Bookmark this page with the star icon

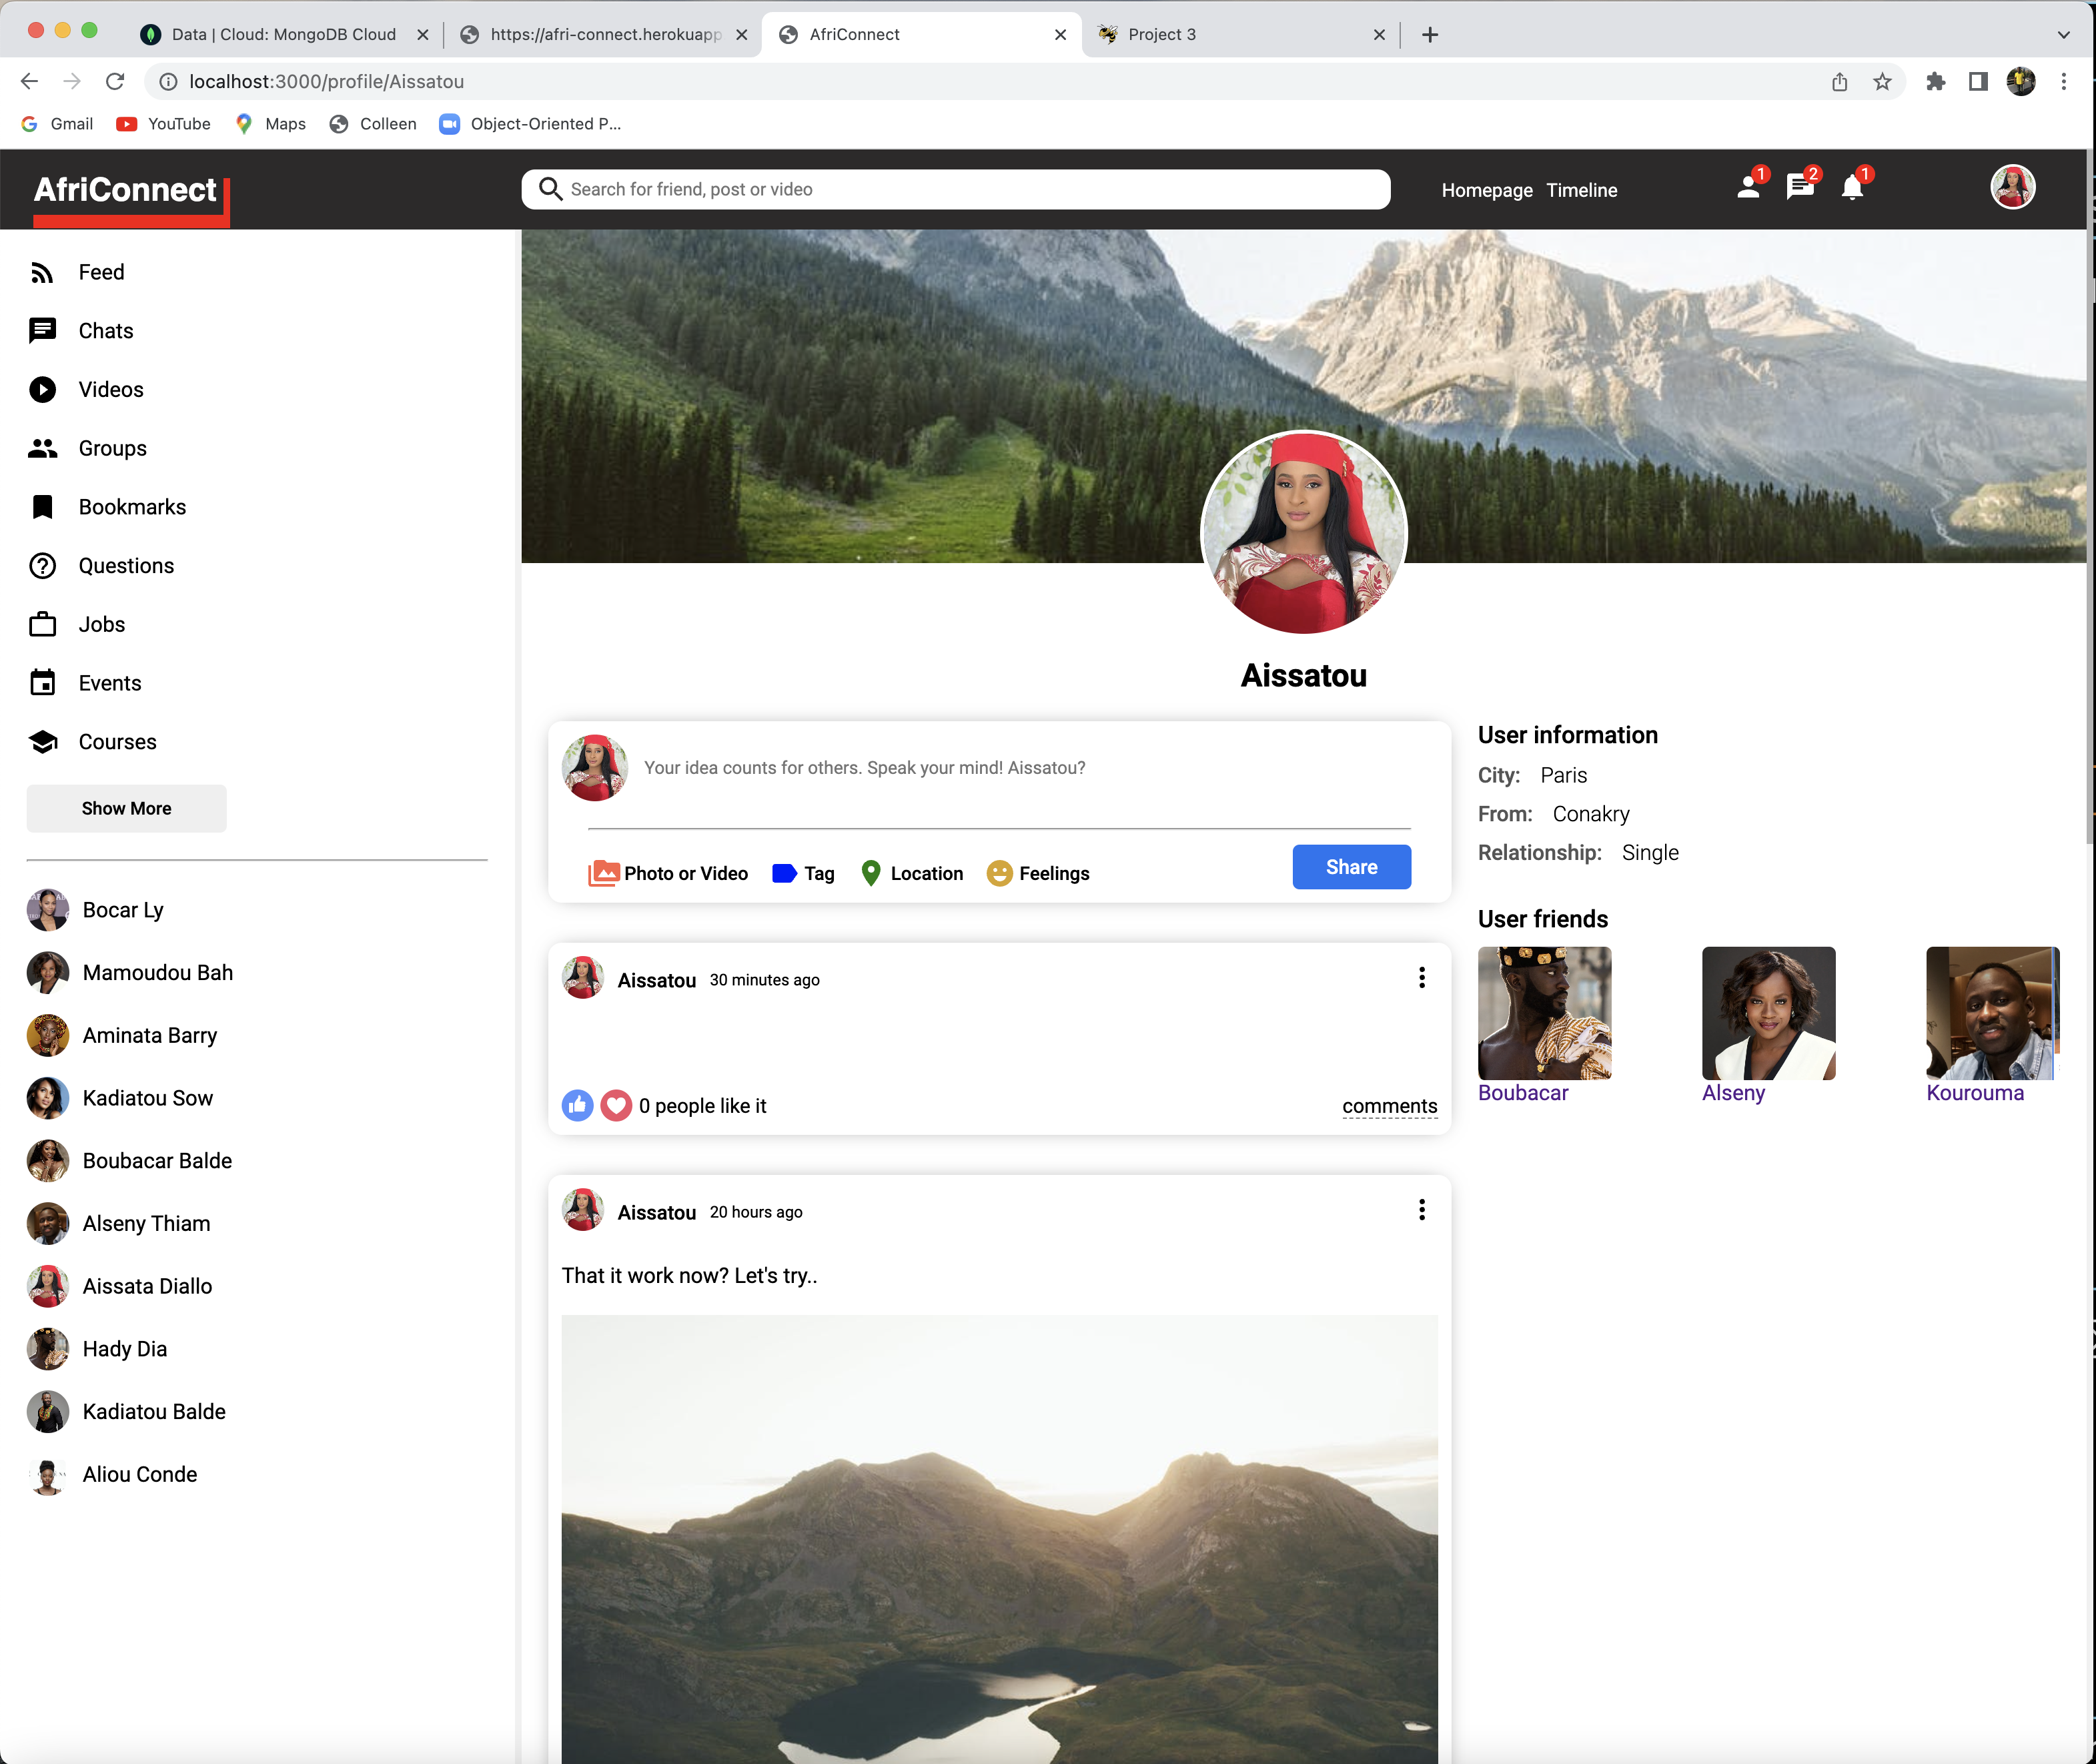(1882, 82)
